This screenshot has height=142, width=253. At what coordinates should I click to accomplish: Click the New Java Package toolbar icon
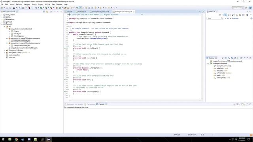(57, 8)
